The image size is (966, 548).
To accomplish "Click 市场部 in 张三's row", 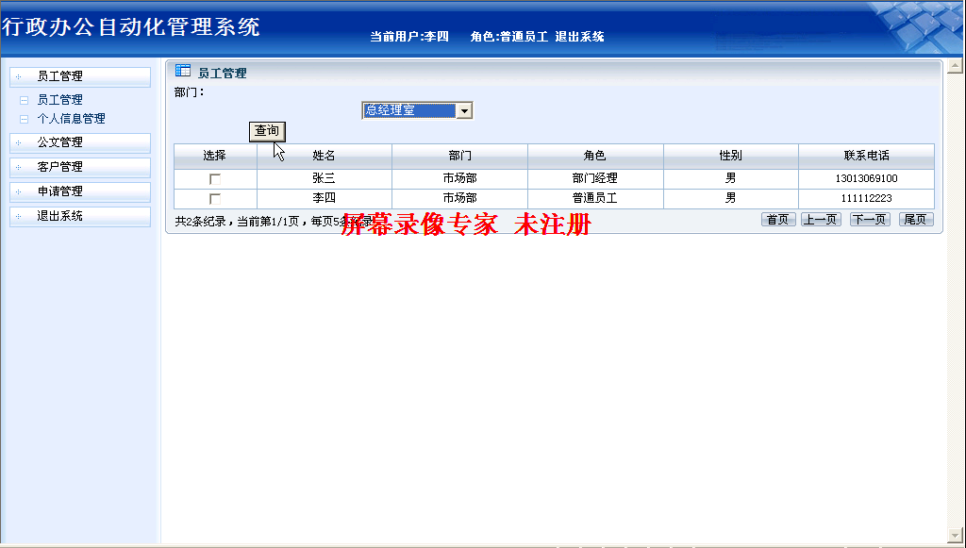I will coord(459,178).
